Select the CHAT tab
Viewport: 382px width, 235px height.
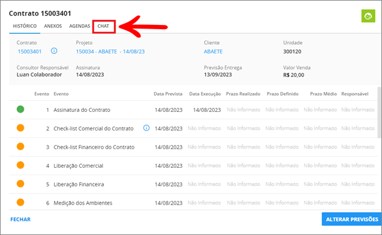(103, 26)
